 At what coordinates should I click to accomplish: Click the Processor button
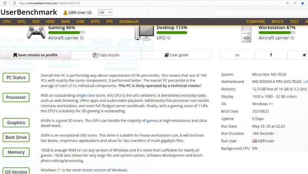tap(16, 97)
